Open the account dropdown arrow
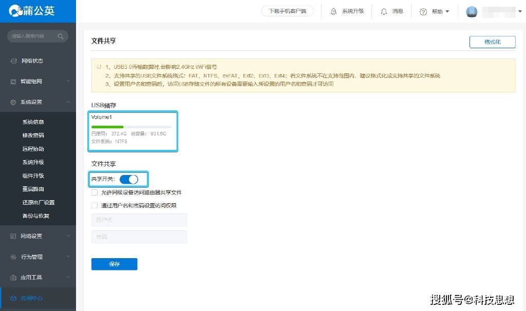 point(520,11)
